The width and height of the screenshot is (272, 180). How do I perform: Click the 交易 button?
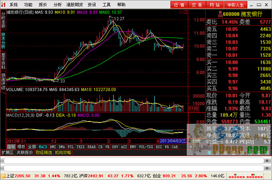[x=197, y=5]
